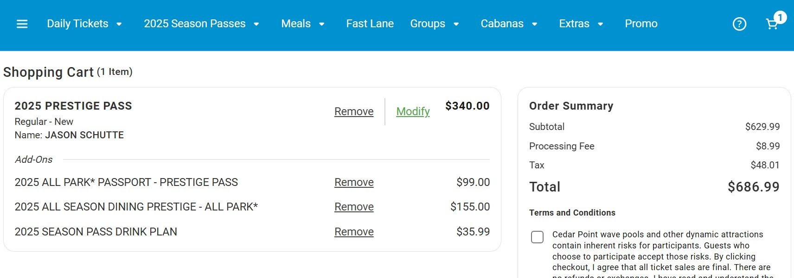Go to the Fast Lane menu item
The height and width of the screenshot is (278, 794).
370,24
